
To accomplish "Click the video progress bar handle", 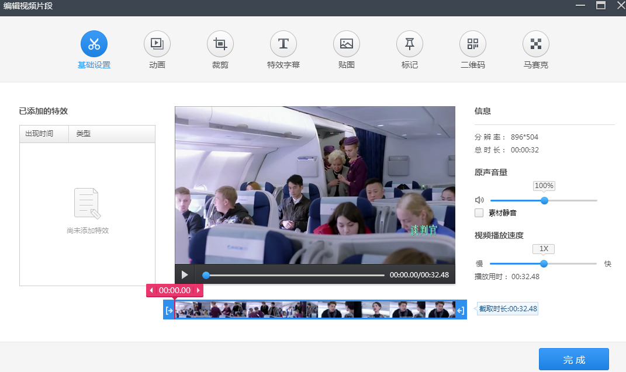I will 206,275.
